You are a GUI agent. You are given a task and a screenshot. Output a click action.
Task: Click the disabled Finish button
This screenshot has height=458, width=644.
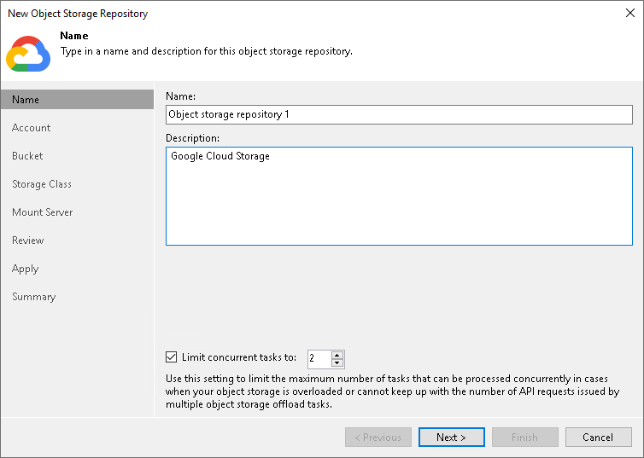click(525, 437)
